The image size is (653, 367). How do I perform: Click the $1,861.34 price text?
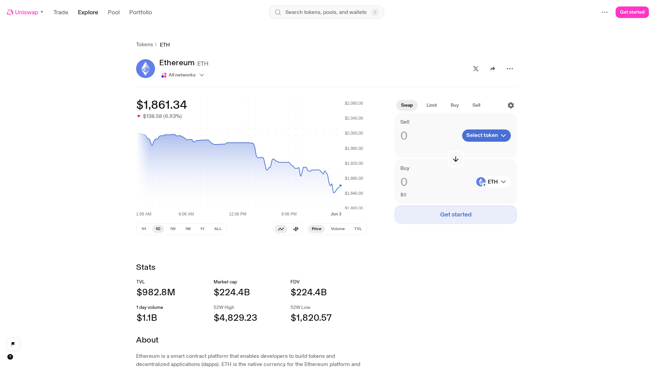[x=162, y=105]
